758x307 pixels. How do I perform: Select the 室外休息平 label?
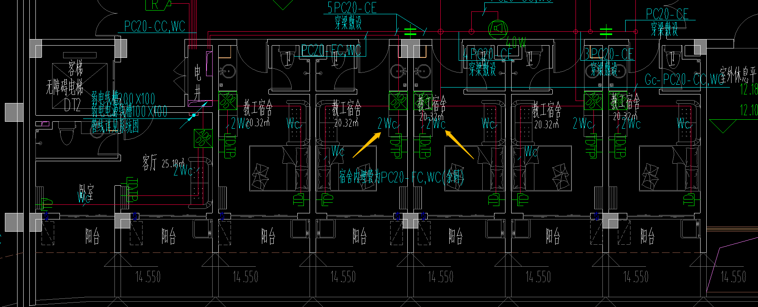pos(738,75)
